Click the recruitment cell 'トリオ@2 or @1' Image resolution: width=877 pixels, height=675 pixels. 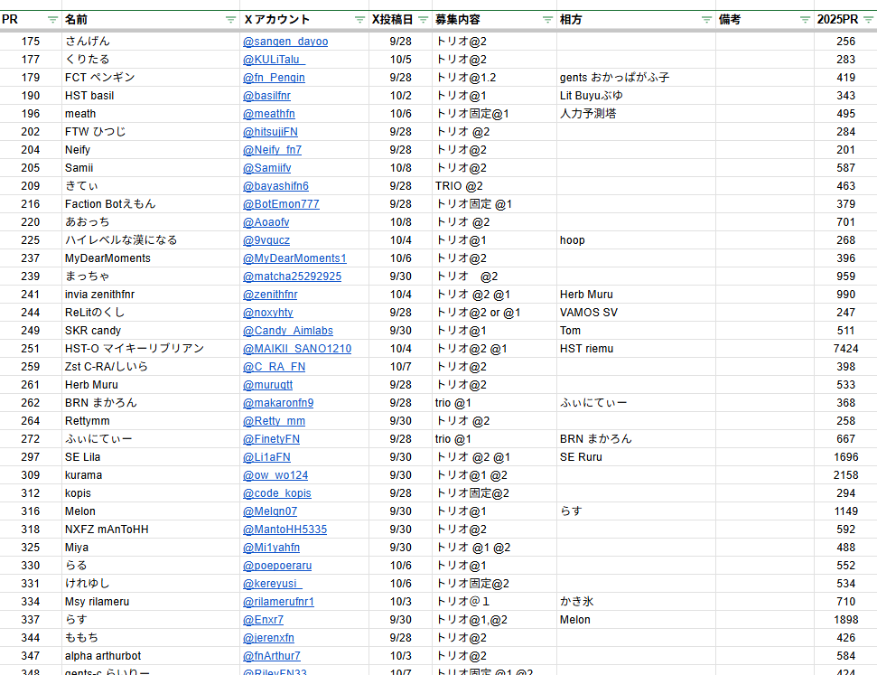pyautogui.click(x=494, y=313)
